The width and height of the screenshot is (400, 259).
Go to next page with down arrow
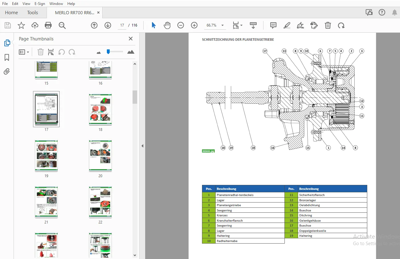[108, 25]
